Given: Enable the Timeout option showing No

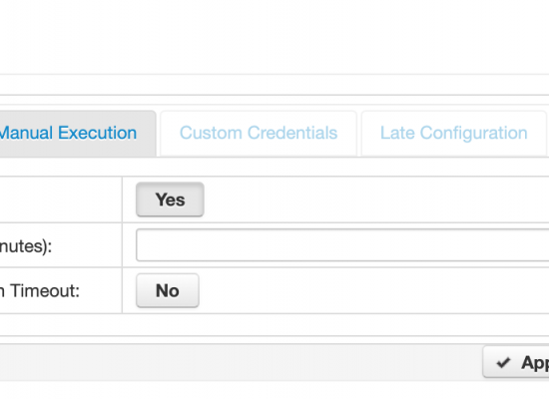Looking at the screenshot, I should 168,290.
